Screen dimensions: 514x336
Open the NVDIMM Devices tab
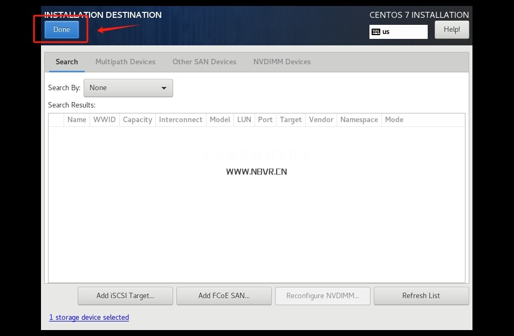point(282,62)
